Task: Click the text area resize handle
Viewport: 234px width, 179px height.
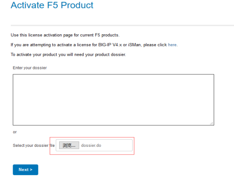Action: (x=212, y=123)
